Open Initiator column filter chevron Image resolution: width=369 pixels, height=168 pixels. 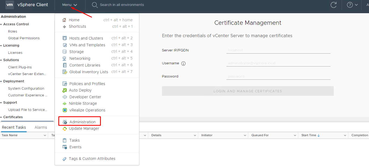tap(245, 135)
